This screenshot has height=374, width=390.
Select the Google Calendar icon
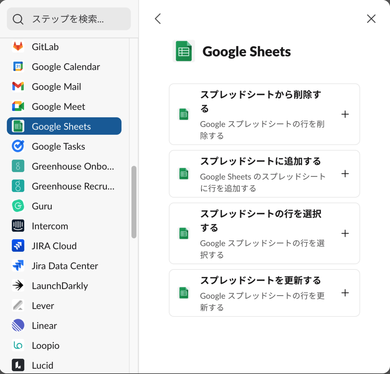point(18,67)
